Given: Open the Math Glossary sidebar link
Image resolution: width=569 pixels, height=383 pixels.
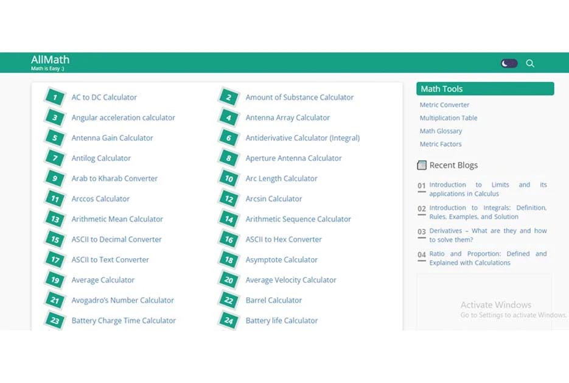Looking at the screenshot, I should 441,131.
